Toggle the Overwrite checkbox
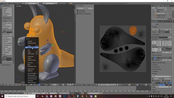Image resolution: width=174 pixels, height=98 pixels. tap(153, 79)
